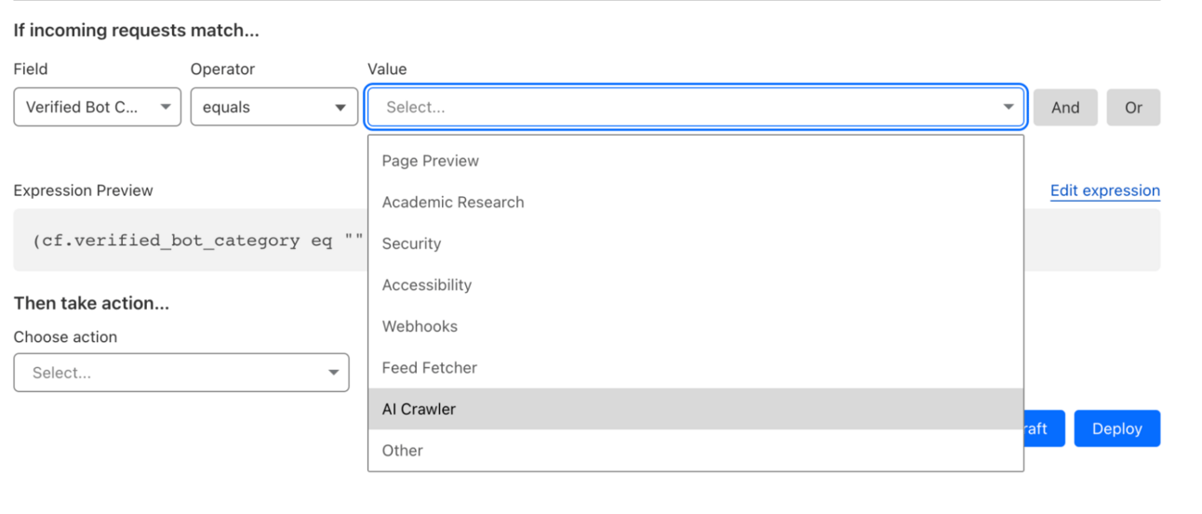The height and width of the screenshot is (514, 1202).
Task: Select the Webhooks category
Action: tap(420, 326)
